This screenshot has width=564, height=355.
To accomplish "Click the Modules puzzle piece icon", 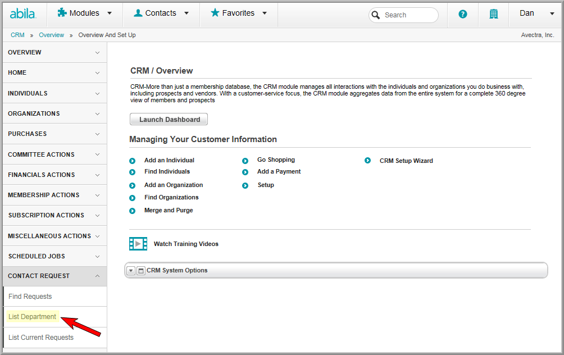I will coord(62,12).
